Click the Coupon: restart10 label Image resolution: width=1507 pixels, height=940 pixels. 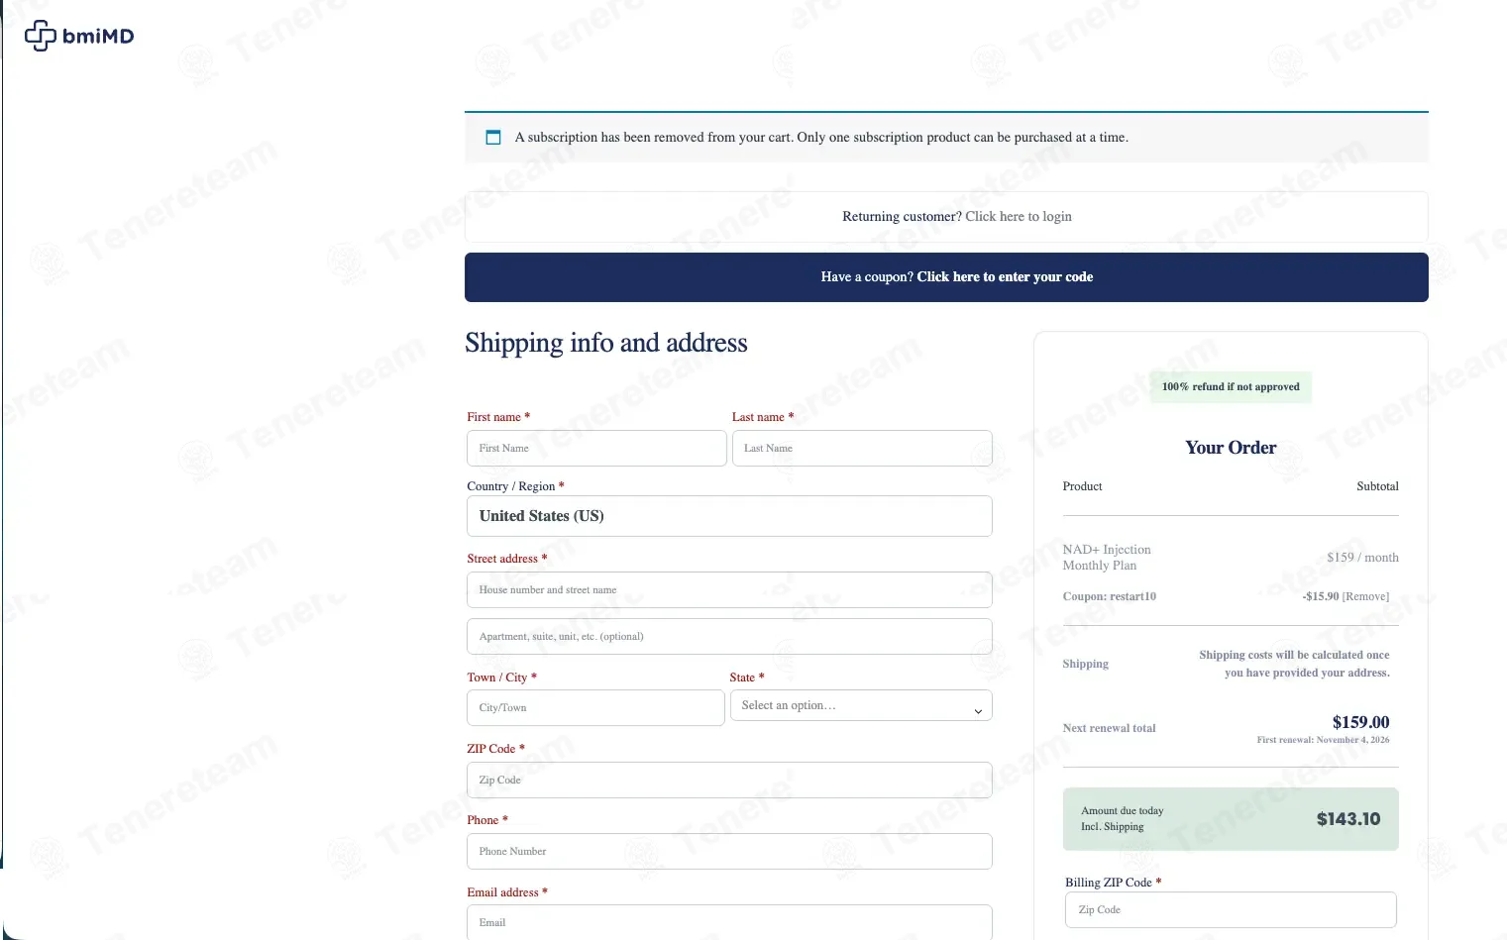point(1109,596)
